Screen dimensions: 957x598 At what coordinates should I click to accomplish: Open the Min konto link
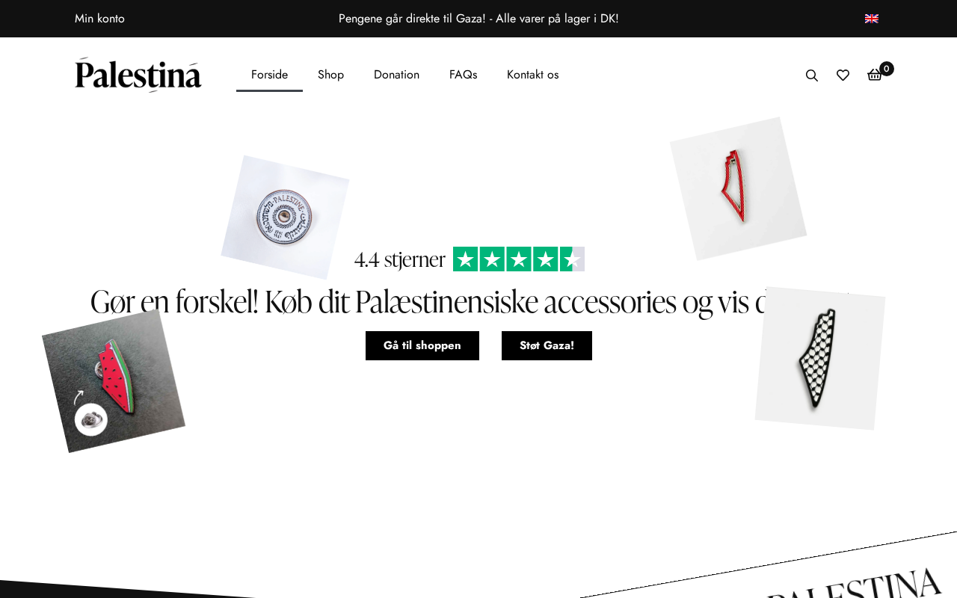99,19
